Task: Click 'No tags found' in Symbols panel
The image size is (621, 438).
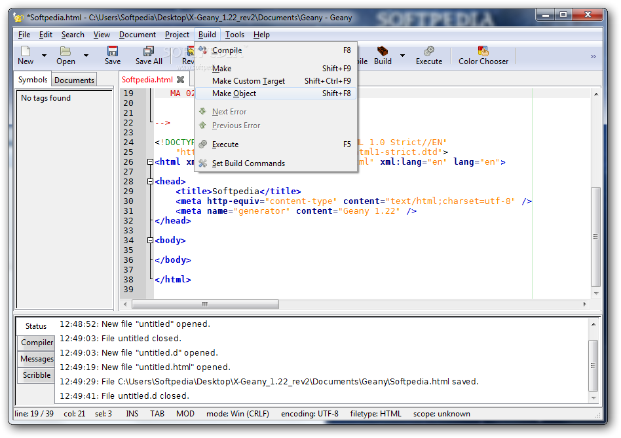Action: click(x=46, y=98)
